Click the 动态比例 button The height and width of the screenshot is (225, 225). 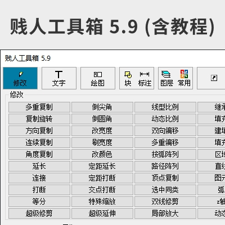point(165,119)
